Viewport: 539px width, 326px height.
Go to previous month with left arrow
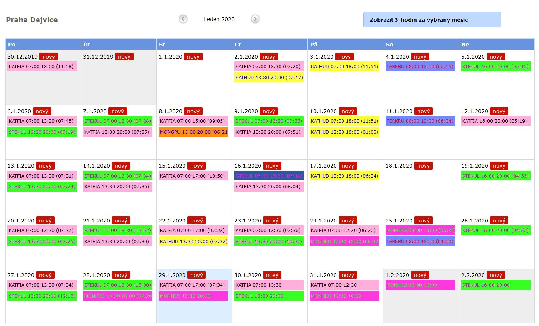click(x=183, y=19)
